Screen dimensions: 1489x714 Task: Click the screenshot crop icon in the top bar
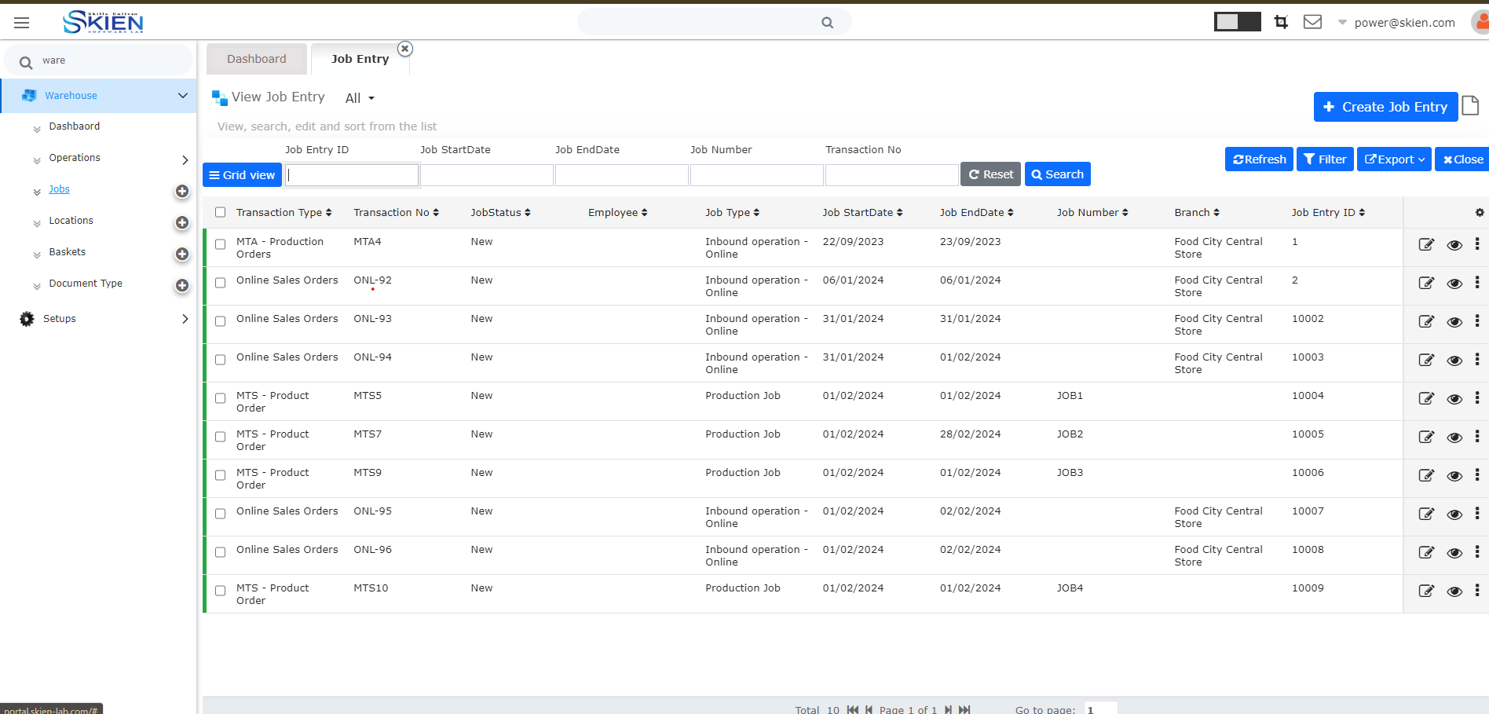point(1280,22)
